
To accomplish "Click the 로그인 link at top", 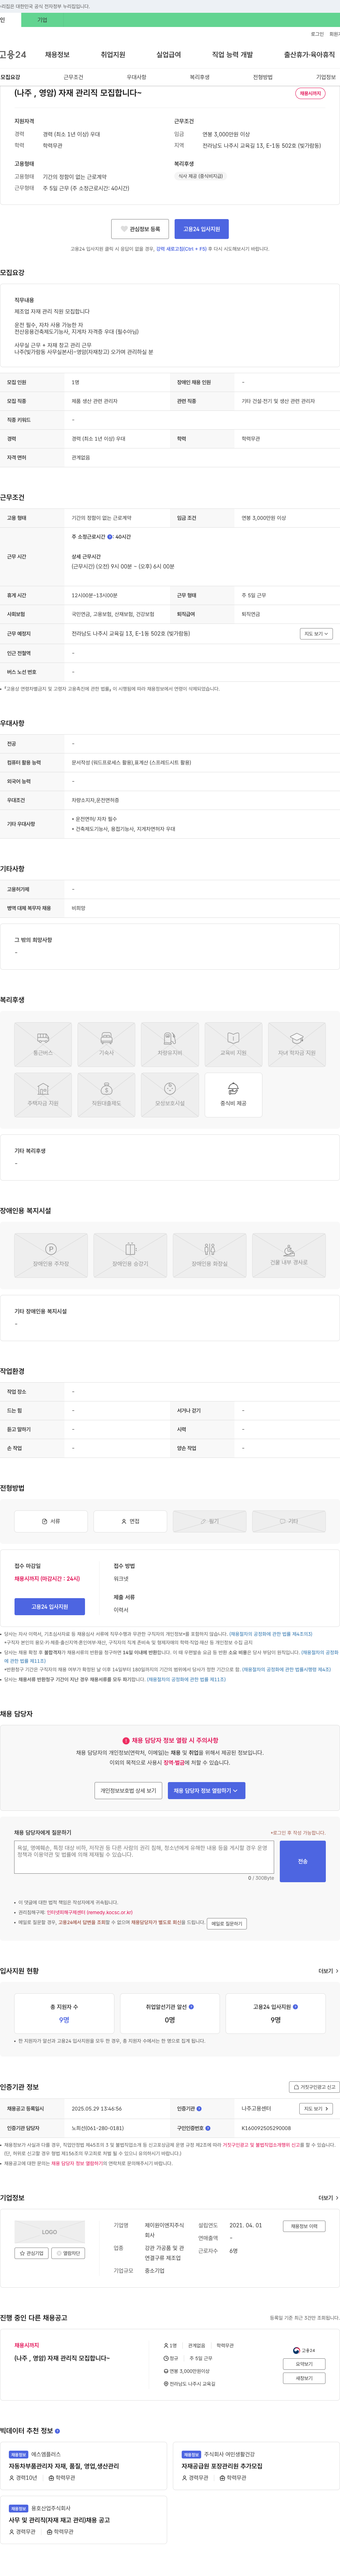I will [317, 34].
